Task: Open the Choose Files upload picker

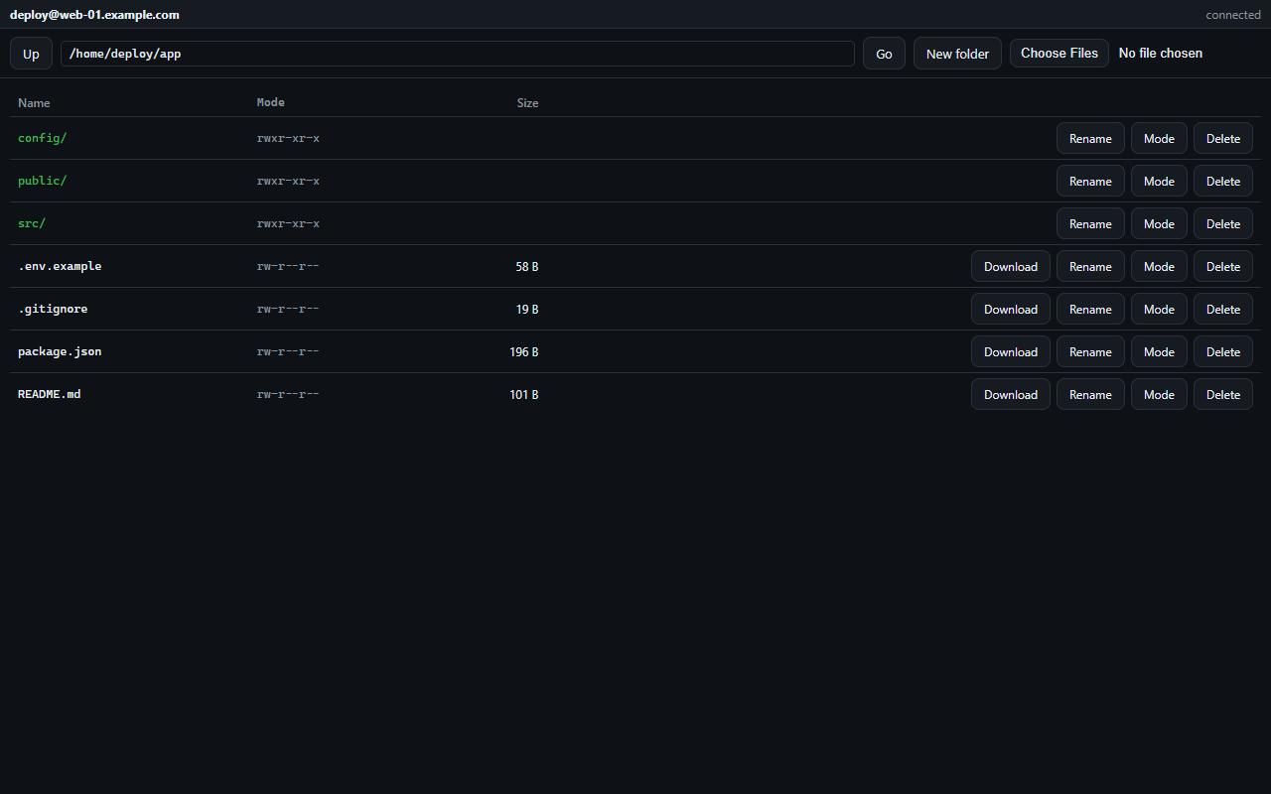Action: click(x=1059, y=54)
